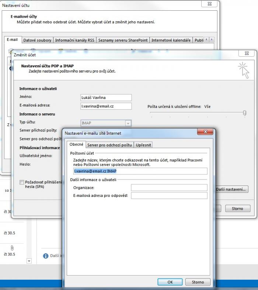Click the Další nastavení button
The height and width of the screenshot is (290, 258).
pos(231,189)
